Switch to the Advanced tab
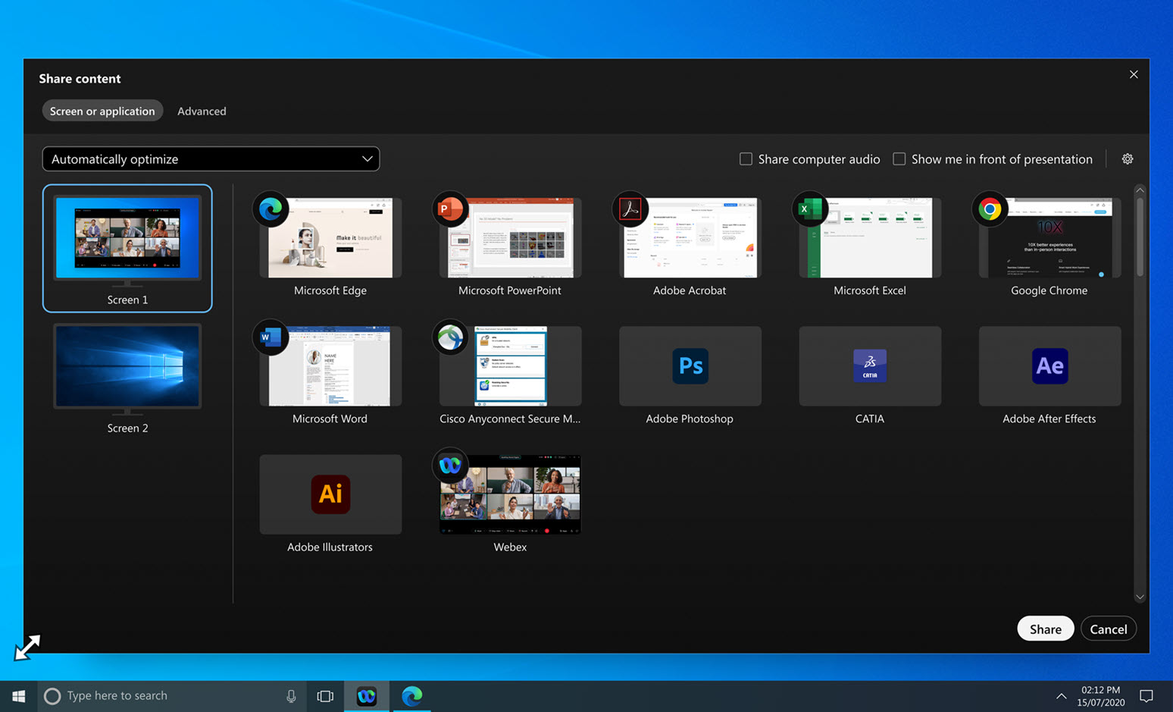This screenshot has width=1173, height=712. (202, 111)
